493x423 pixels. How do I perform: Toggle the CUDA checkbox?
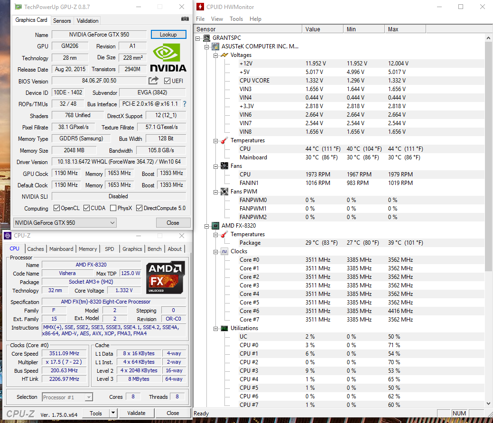tap(86, 208)
